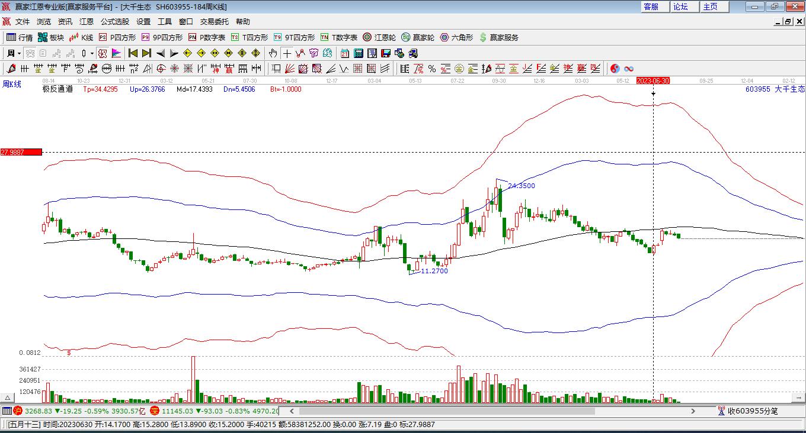The width and height of the screenshot is (806, 433).
Task: Click the 周K线 chart label
Action: [x=12, y=84]
